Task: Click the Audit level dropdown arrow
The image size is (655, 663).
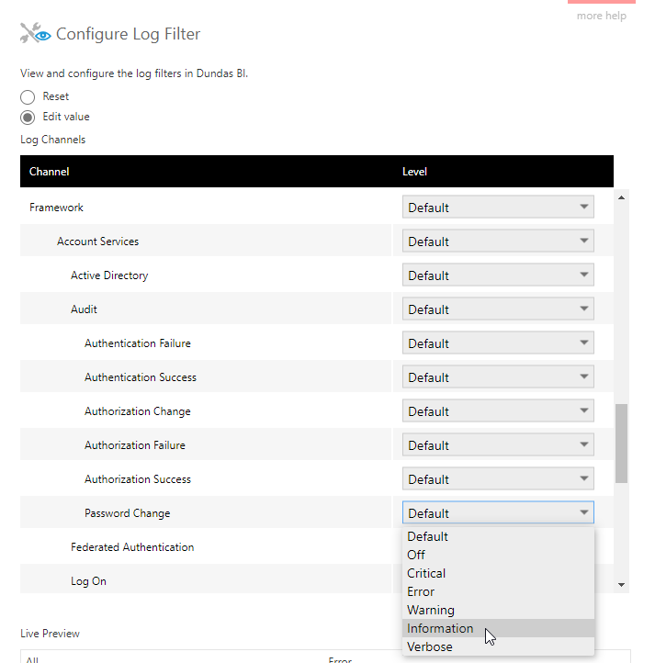Action: [x=584, y=309]
